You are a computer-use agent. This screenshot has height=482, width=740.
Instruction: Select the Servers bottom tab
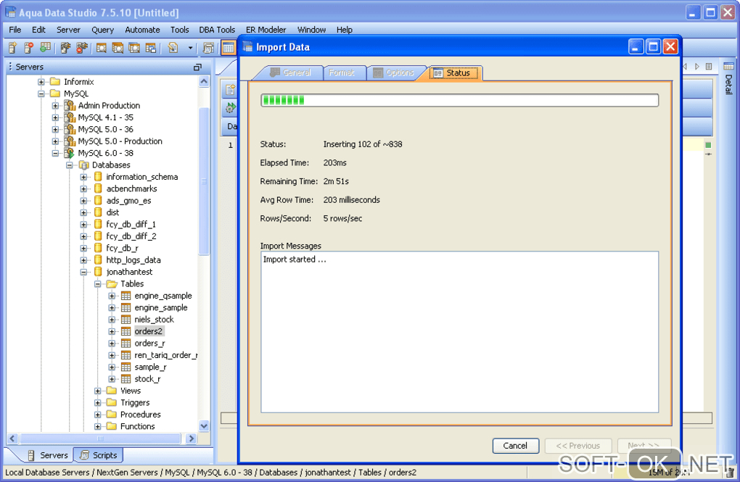click(x=48, y=455)
